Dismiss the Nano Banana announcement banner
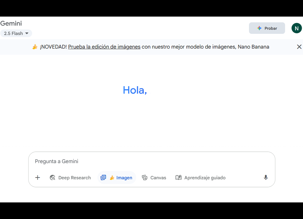 click(299, 47)
